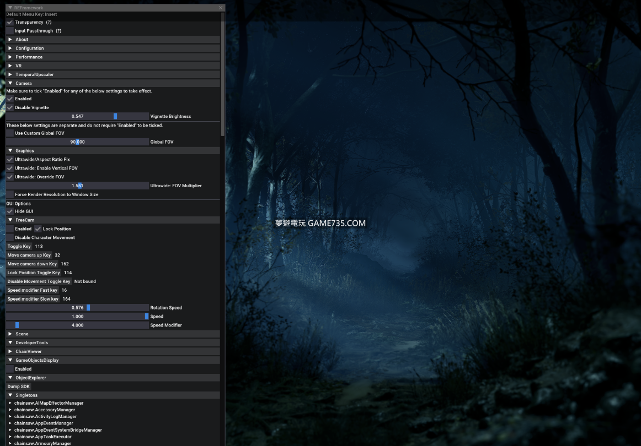Untick Ultrawide/Aspect Ratio Fix checkbox
Screen dimensions: 641x446
(10, 160)
